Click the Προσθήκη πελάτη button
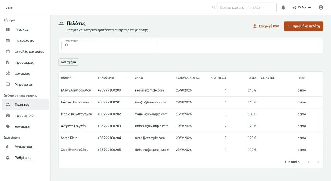The image size is (331, 181). pyautogui.click(x=303, y=26)
